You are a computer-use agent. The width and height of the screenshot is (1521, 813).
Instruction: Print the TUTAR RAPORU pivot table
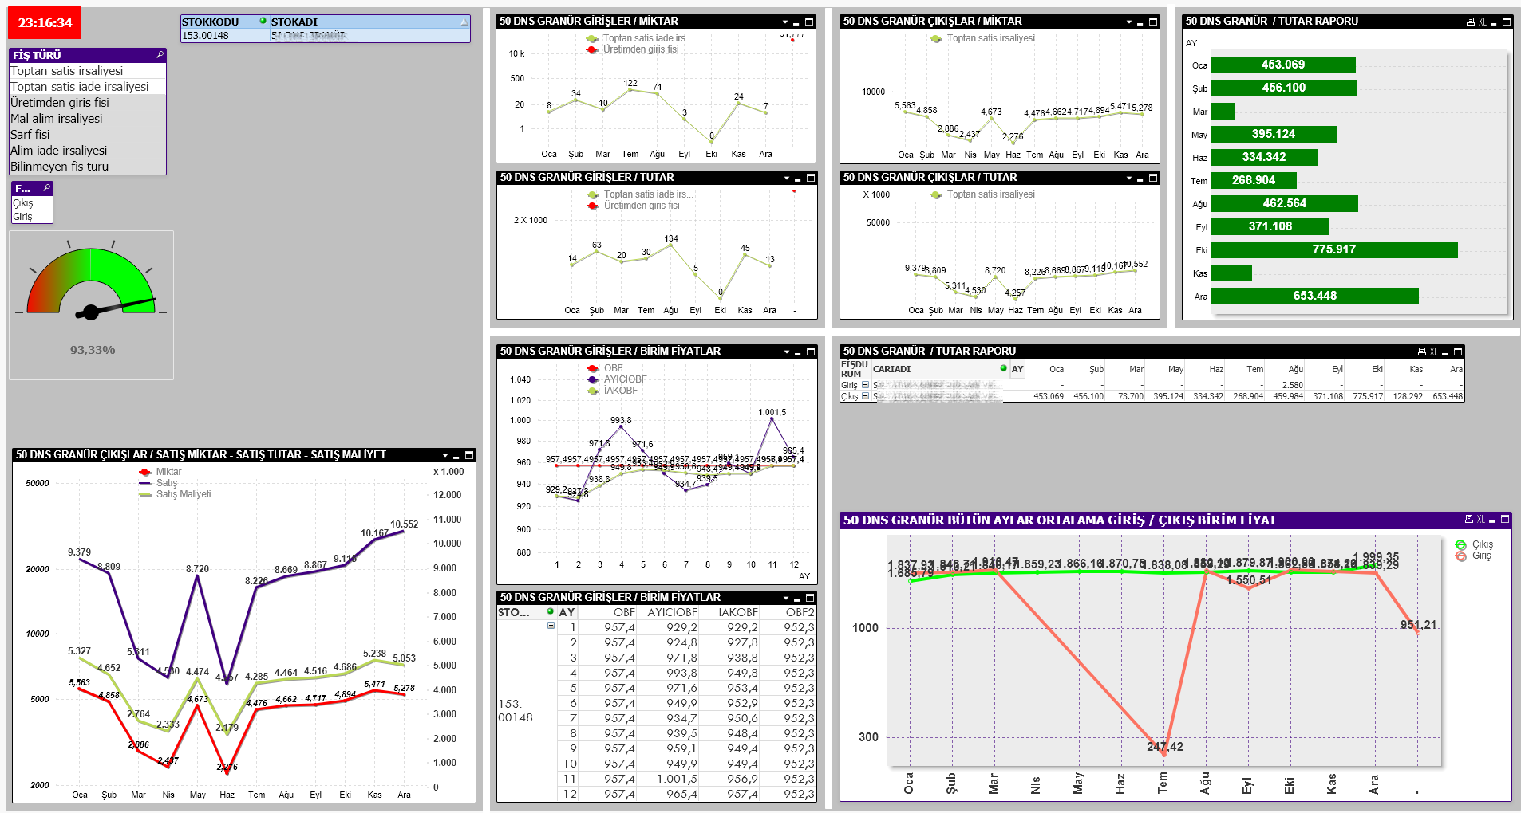(1421, 352)
